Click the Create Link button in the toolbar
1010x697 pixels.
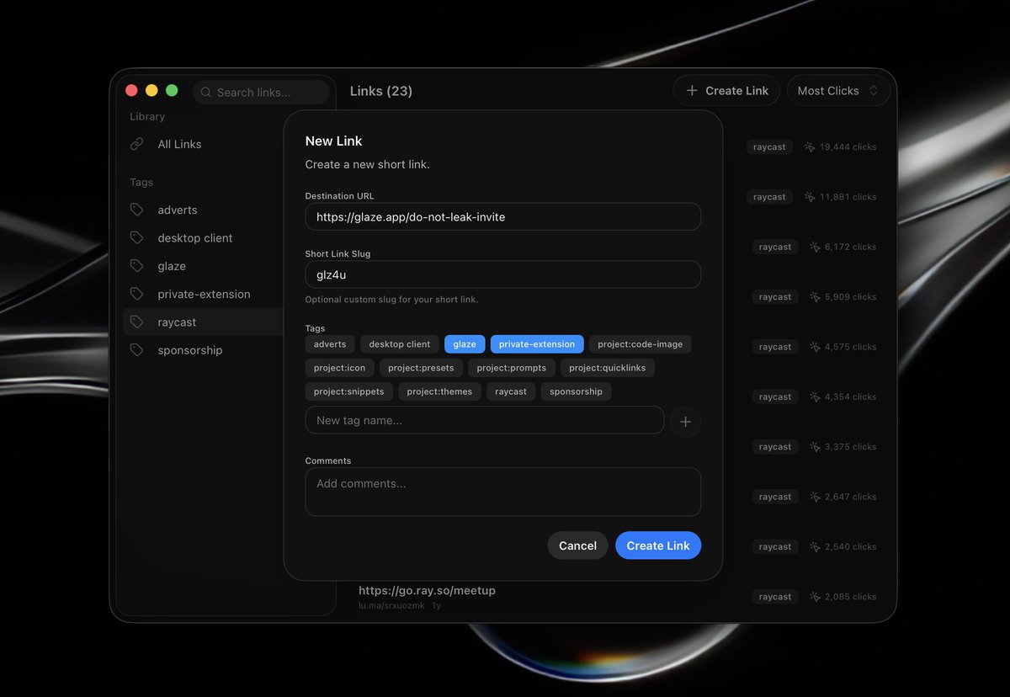(727, 91)
